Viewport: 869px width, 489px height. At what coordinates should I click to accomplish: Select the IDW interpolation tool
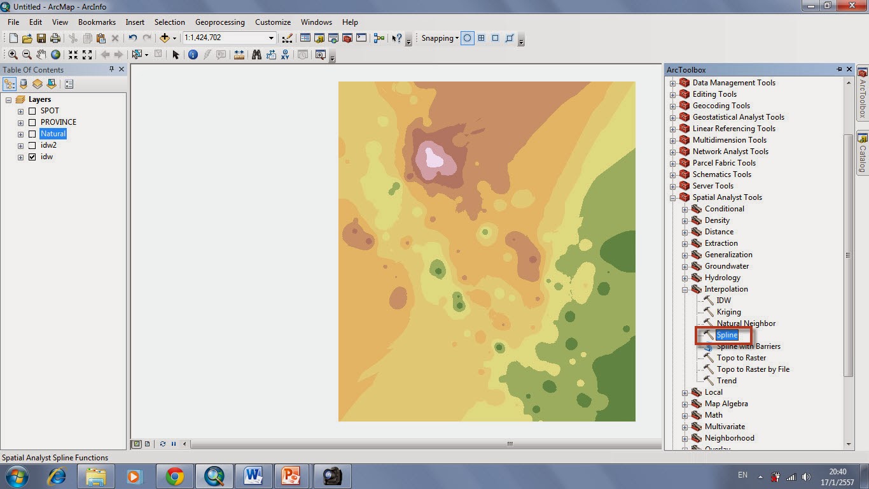pyautogui.click(x=724, y=301)
